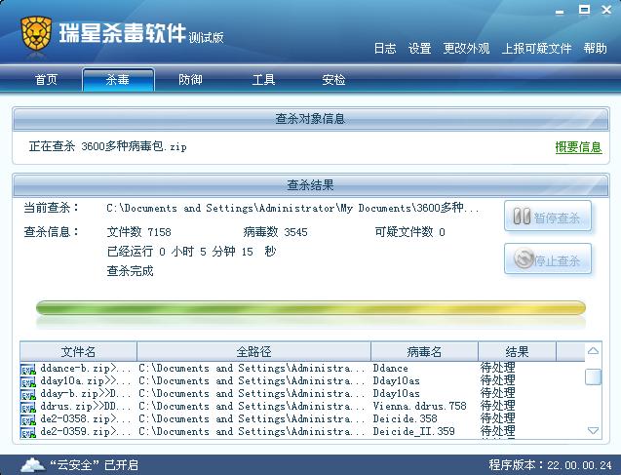621x475 pixels.
Task: Click the 查杀完成 status text
Action: 130,271
